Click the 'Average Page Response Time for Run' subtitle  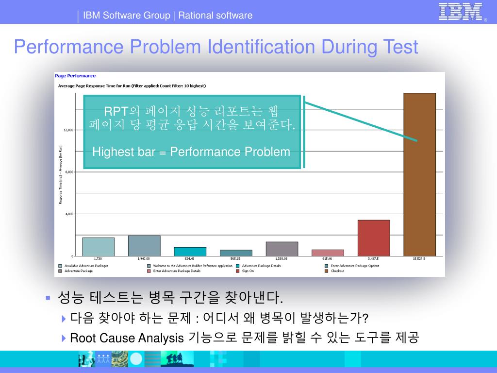[x=132, y=86]
